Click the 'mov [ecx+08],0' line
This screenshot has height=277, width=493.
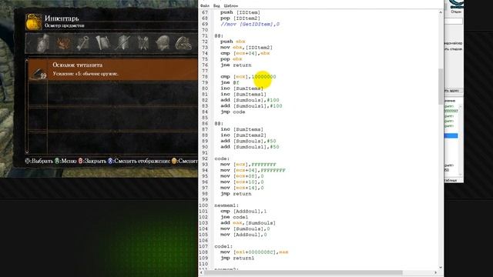coord(242,176)
